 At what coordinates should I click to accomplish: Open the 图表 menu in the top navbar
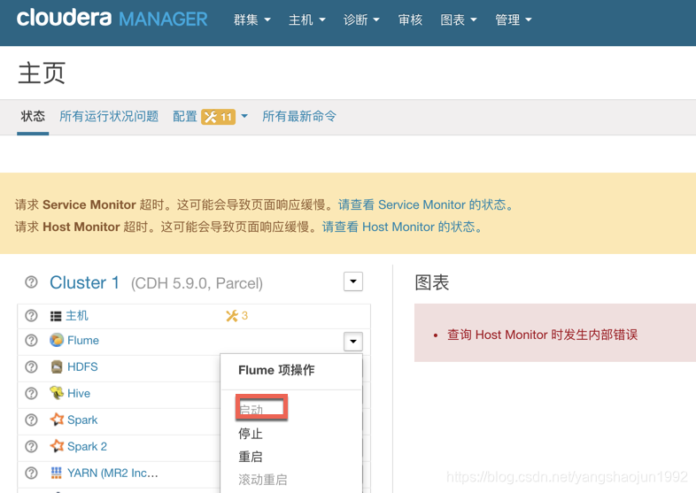pyautogui.click(x=459, y=19)
